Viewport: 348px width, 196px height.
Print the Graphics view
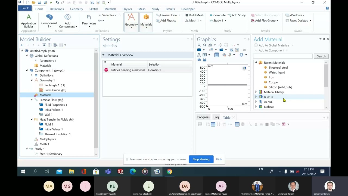coord(205,60)
